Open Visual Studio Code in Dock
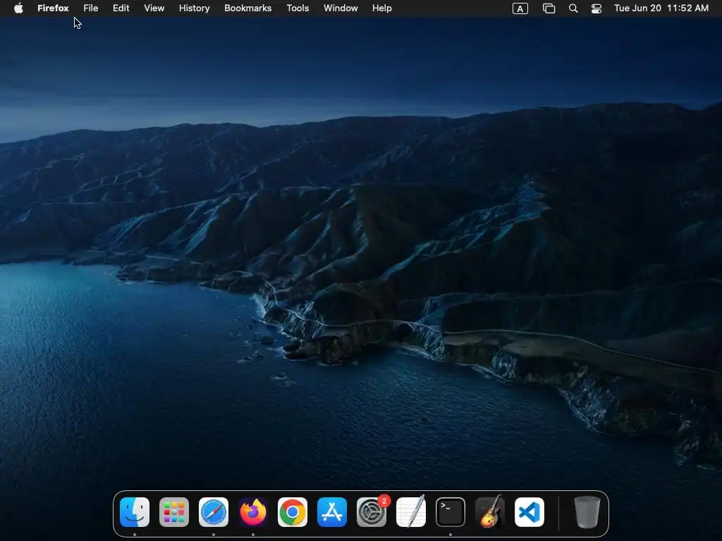Viewport: 722px width, 541px height. [530, 512]
